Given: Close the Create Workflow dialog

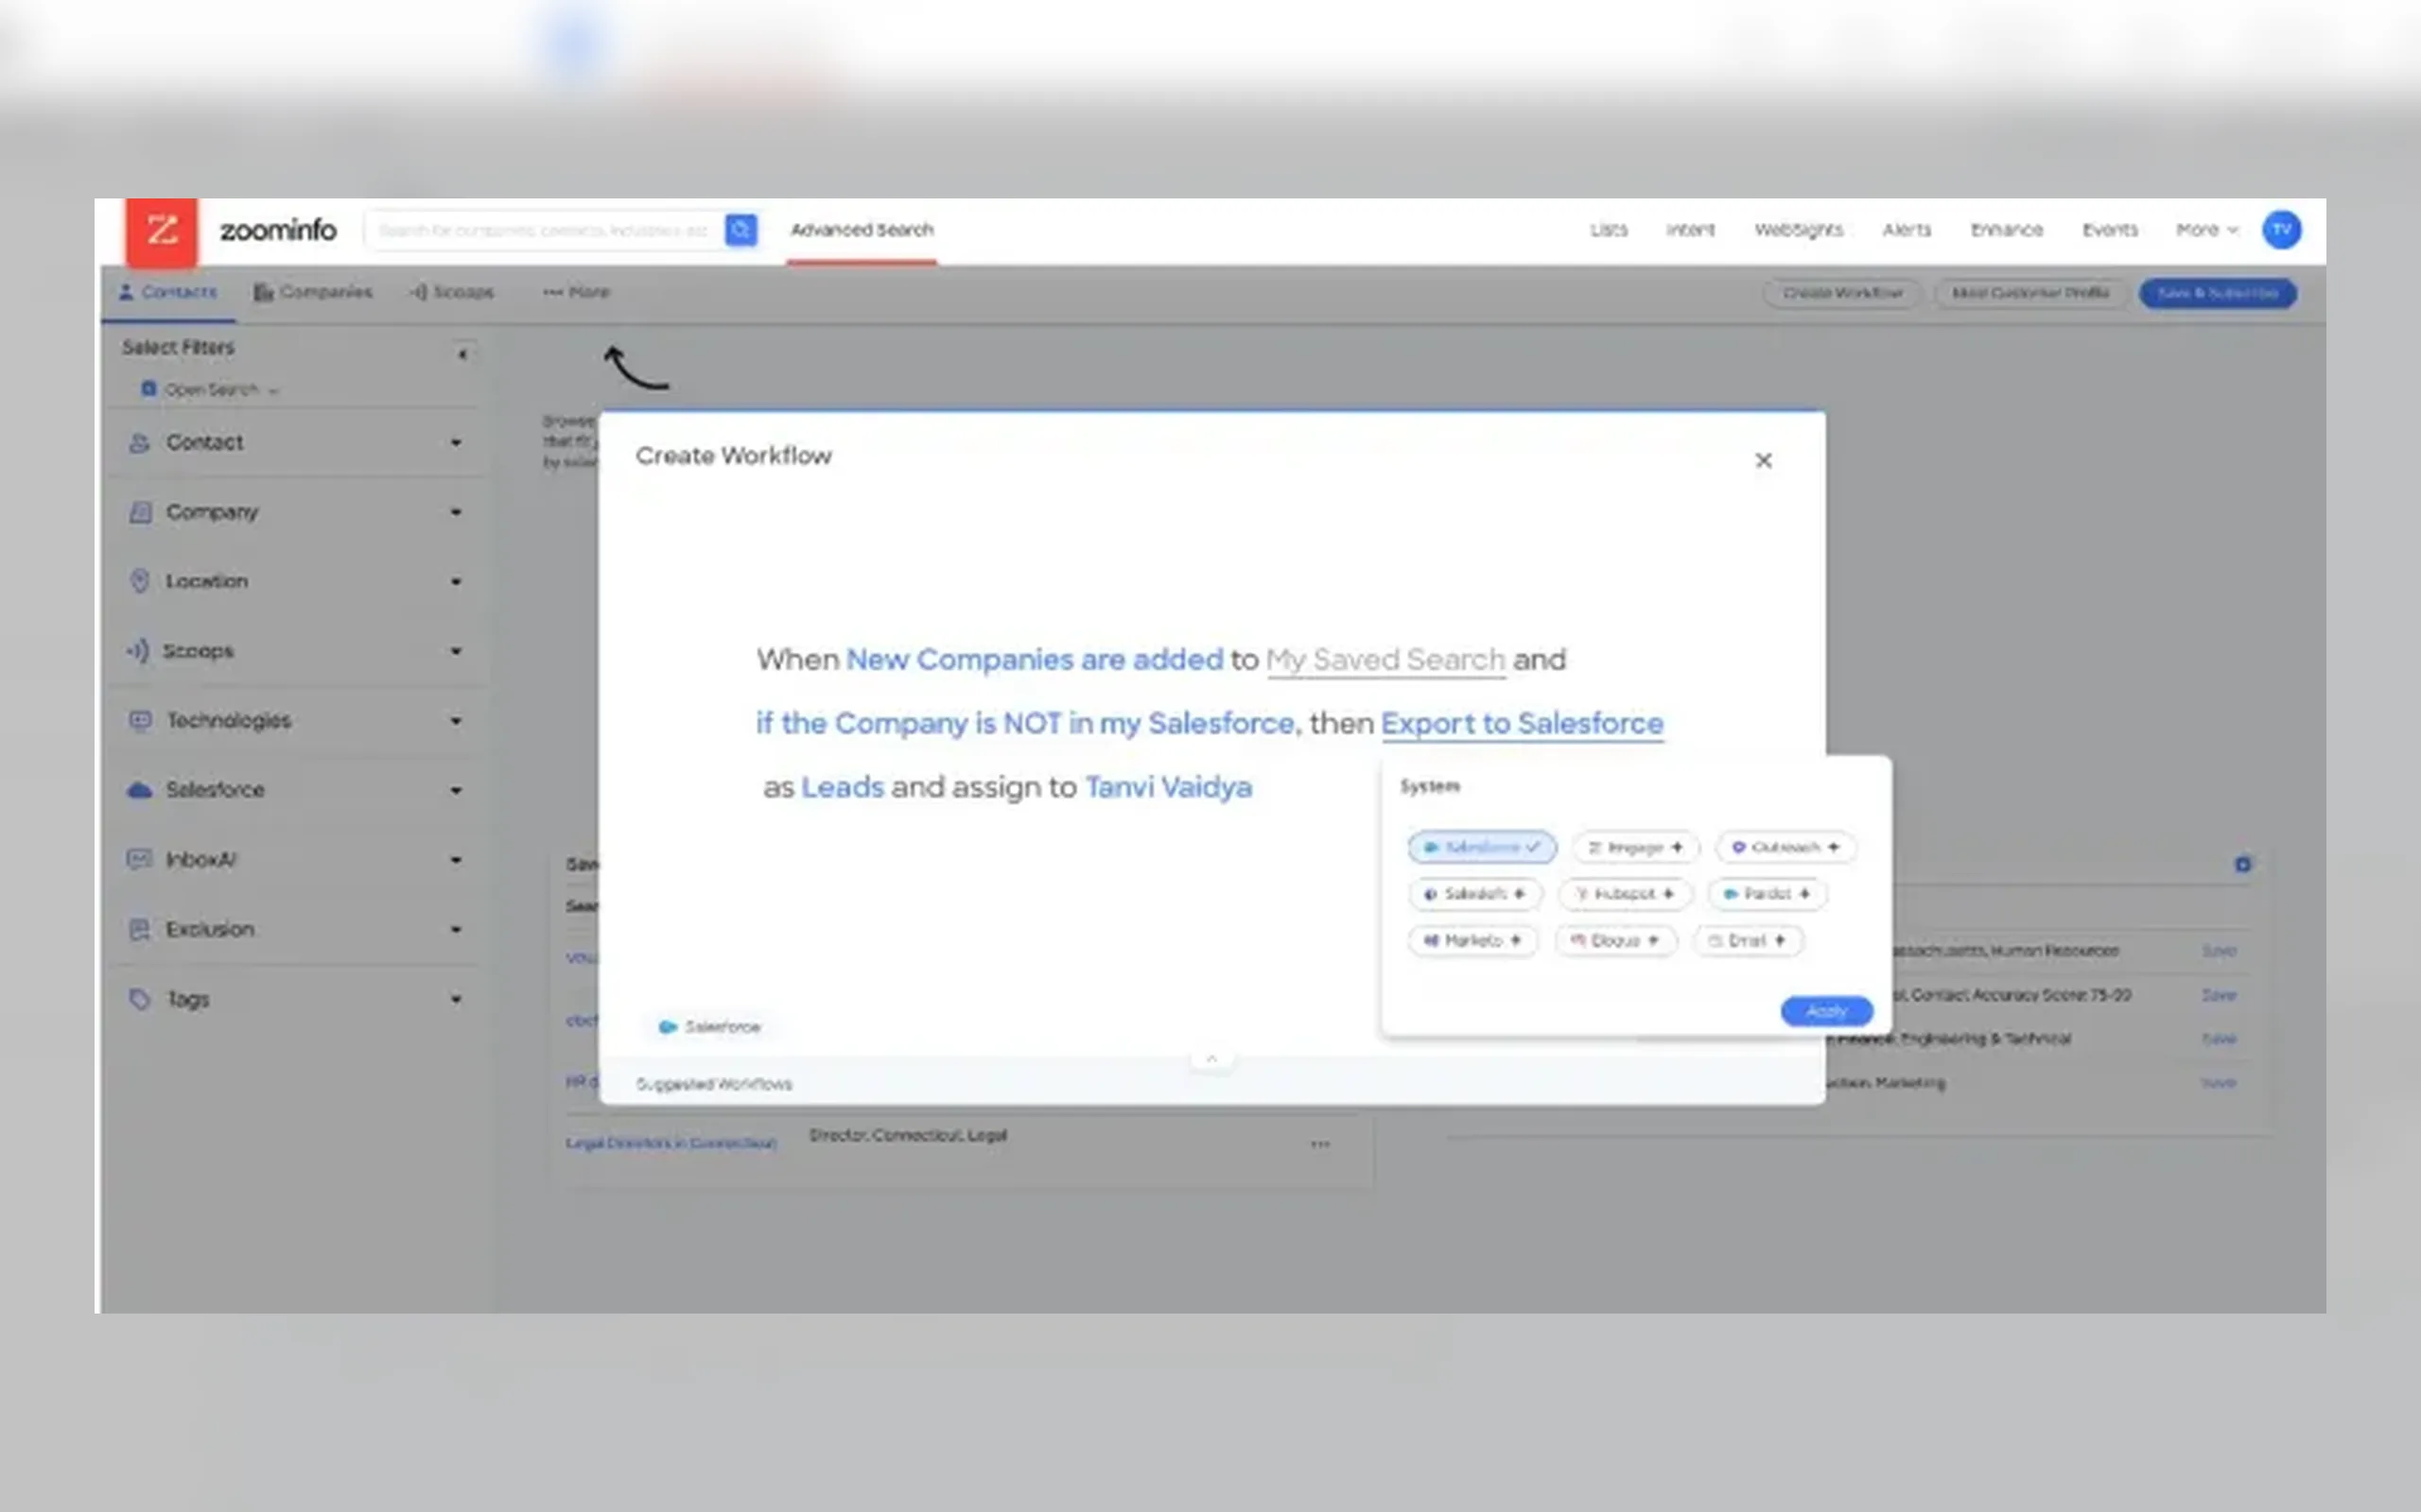Looking at the screenshot, I should click(1764, 460).
